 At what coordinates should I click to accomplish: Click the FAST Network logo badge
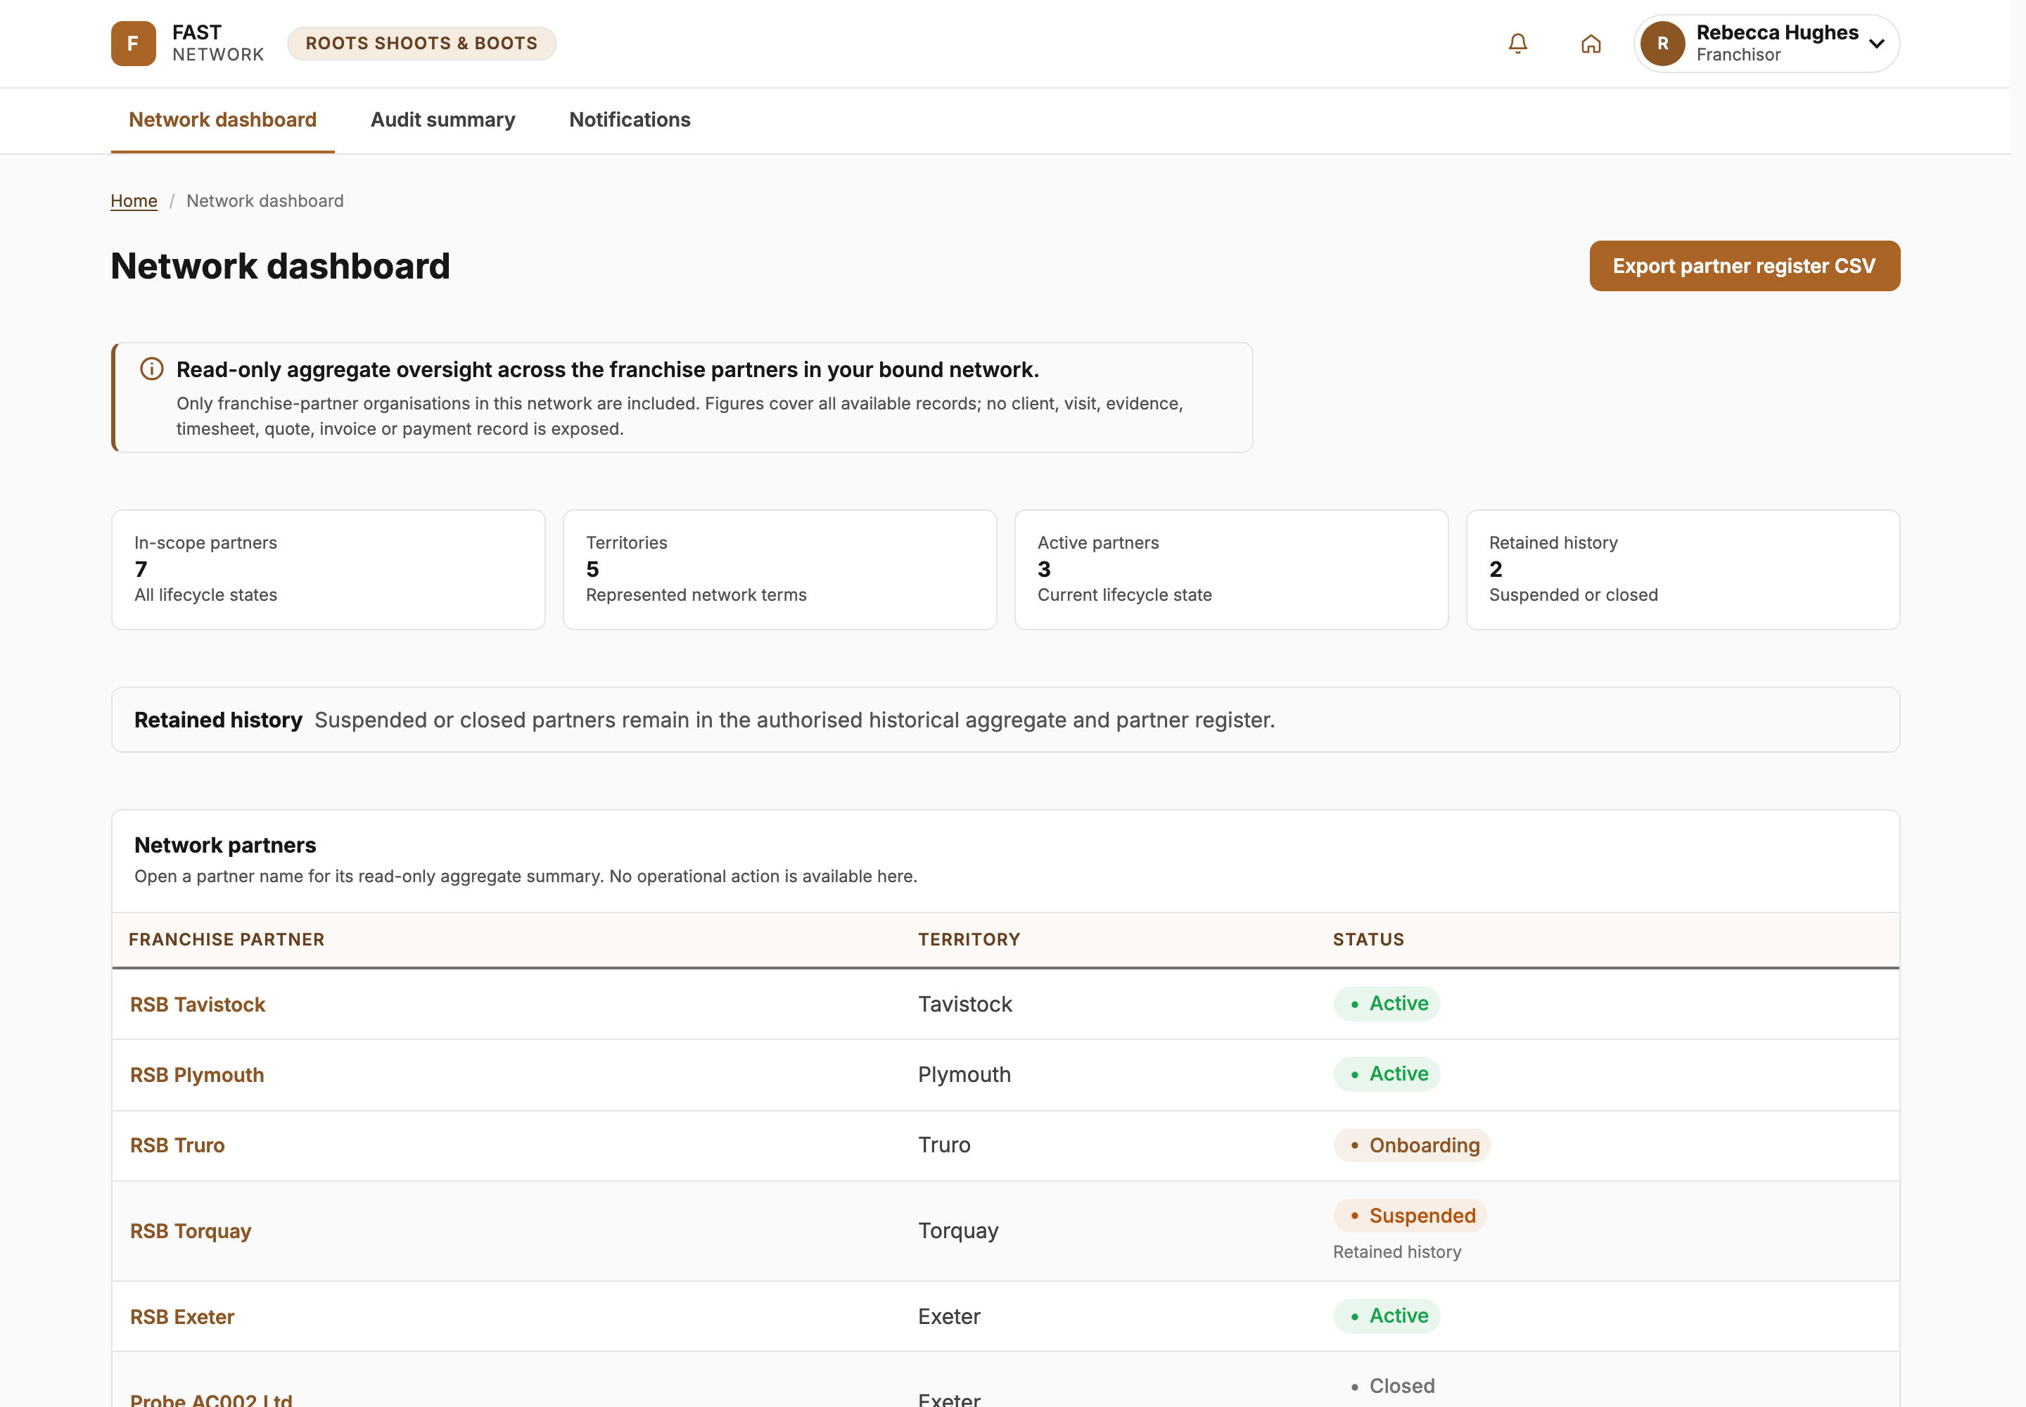pos(133,43)
